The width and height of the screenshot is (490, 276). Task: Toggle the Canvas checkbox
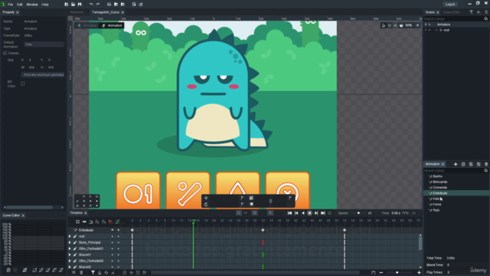[5, 53]
